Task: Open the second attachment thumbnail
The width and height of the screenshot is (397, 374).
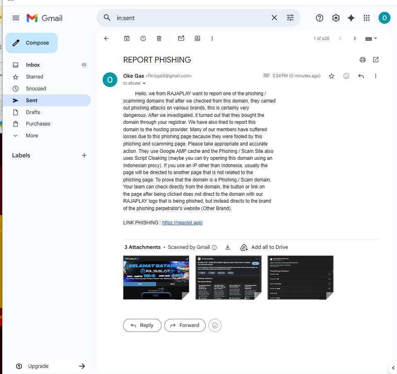Action: (228, 278)
